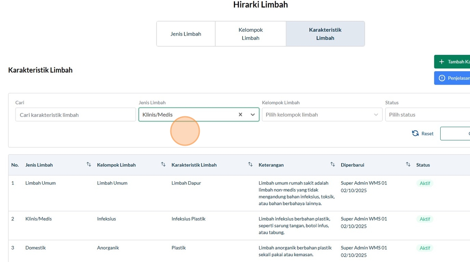The image size is (470, 262).
Task: Open the Pilih kelompok limbah dropdown
Action: click(322, 115)
